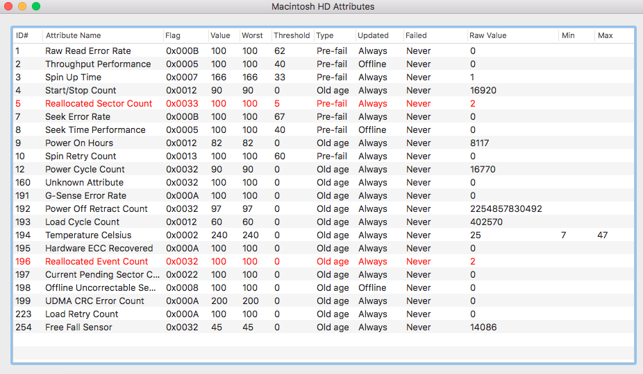The height and width of the screenshot is (374, 643).
Task: Select the Unknown Attribute row
Action: [324, 182]
